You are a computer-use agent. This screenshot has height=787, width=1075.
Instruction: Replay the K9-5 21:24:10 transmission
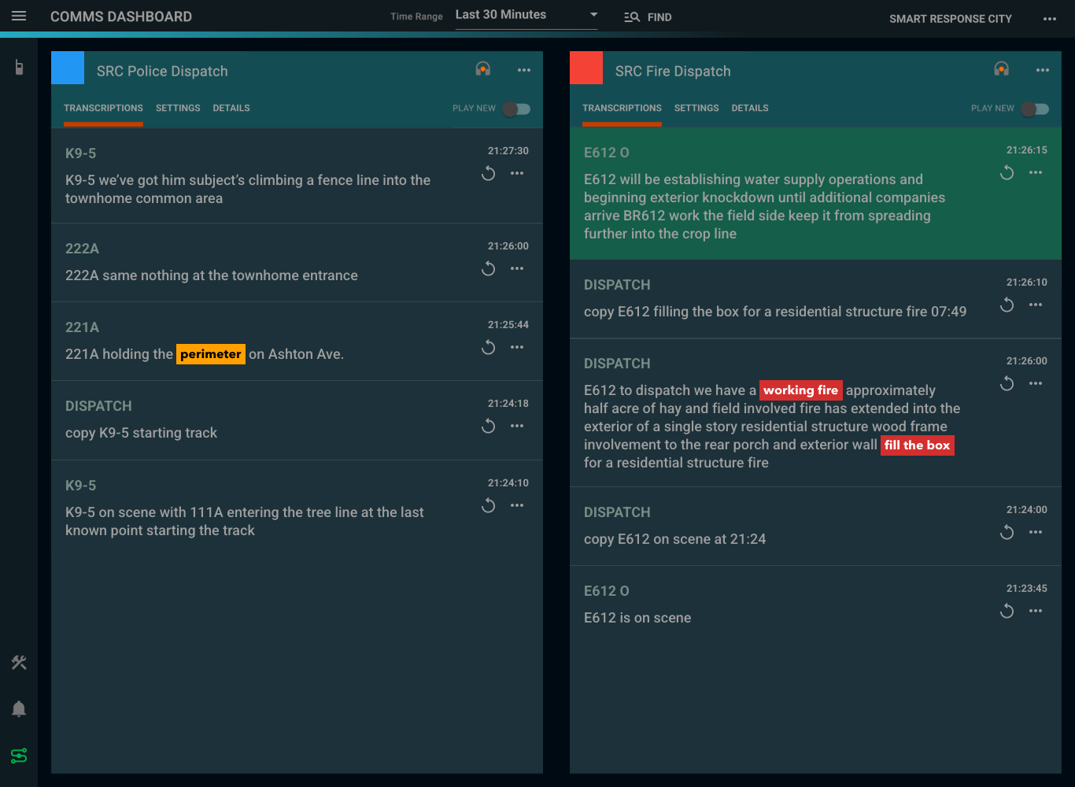coord(489,505)
